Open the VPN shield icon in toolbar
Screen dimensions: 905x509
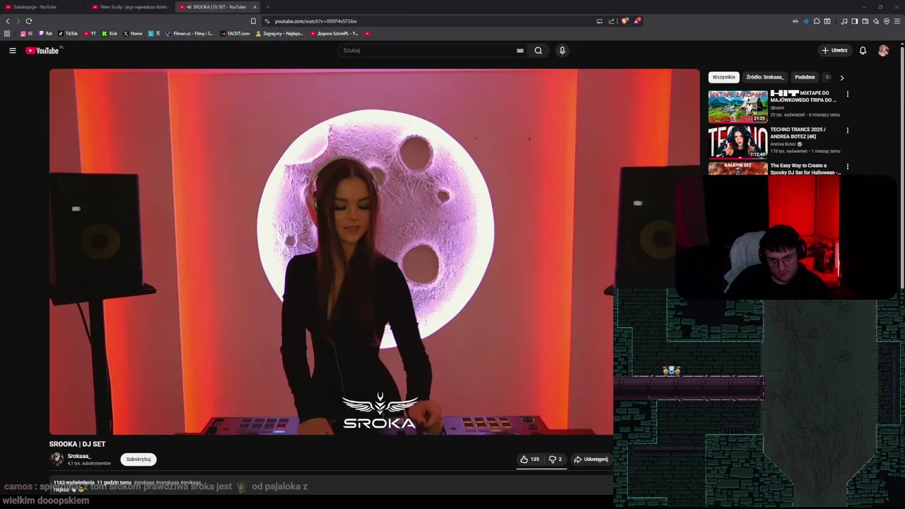pos(887,21)
